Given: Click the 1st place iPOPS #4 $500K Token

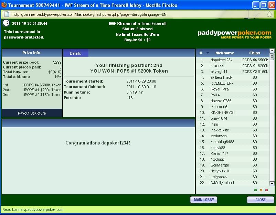Looking at the screenshot, I should coord(42,85).
